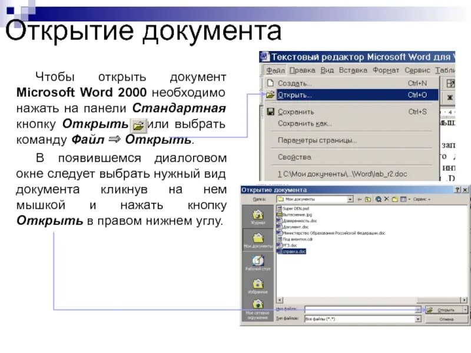Viewport: 471px width, 353px height.
Task: Click right arrow of file list scrollbar
Action: click(x=465, y=300)
